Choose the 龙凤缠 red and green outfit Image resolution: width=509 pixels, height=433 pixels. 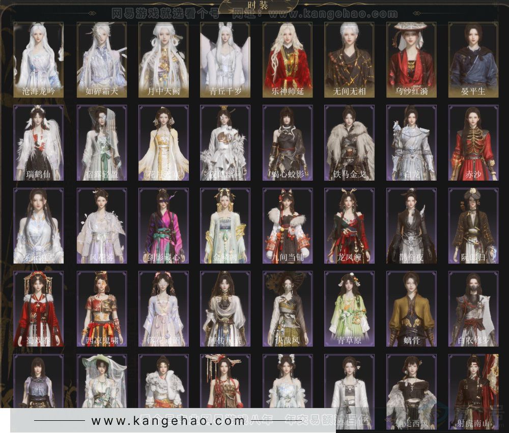click(x=349, y=226)
